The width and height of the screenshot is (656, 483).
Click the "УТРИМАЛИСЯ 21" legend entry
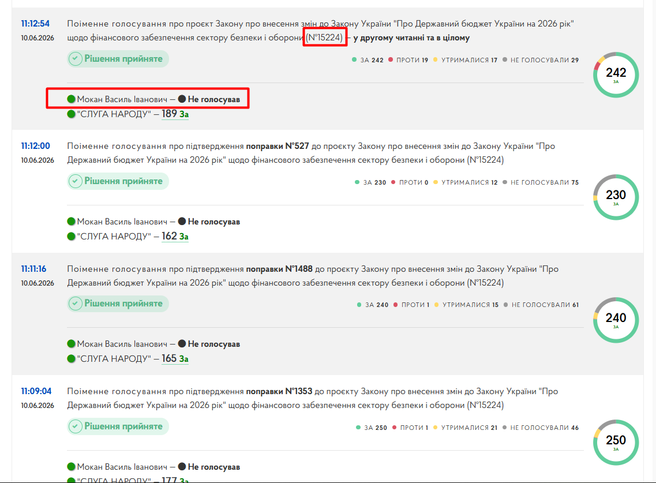[465, 428]
